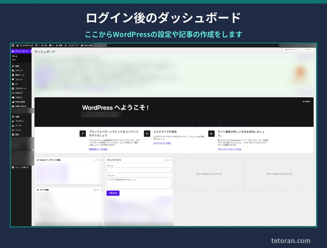
Task: Click the magnifier search icon in admin bar
Action: pos(42,45)
